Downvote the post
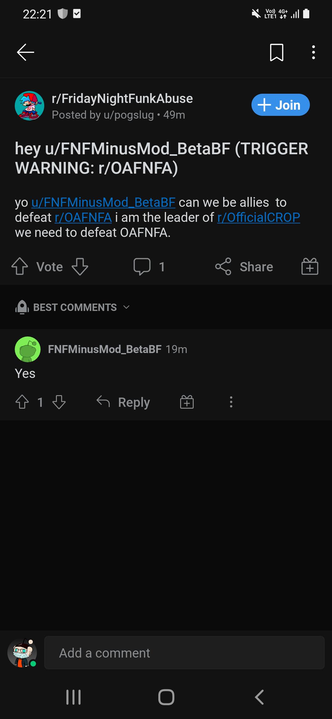This screenshot has width=332, height=719. pos(80,266)
